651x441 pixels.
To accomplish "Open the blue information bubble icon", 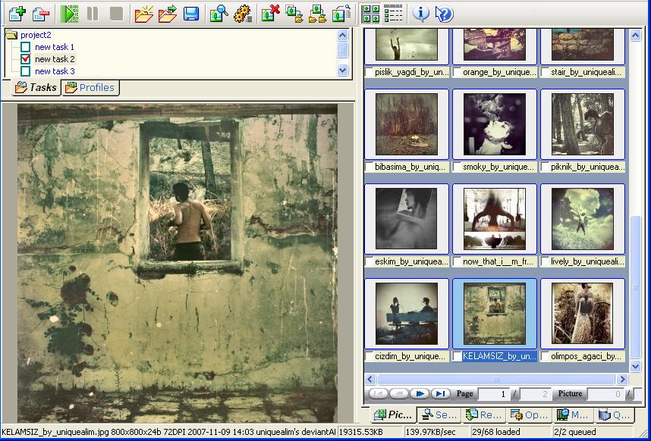I will (x=420, y=14).
